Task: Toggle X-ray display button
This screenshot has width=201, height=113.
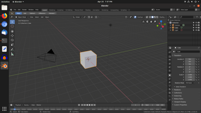Action: 147,17
